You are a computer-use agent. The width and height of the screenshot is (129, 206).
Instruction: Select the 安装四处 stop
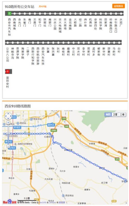pyautogui.click(x=95, y=24)
